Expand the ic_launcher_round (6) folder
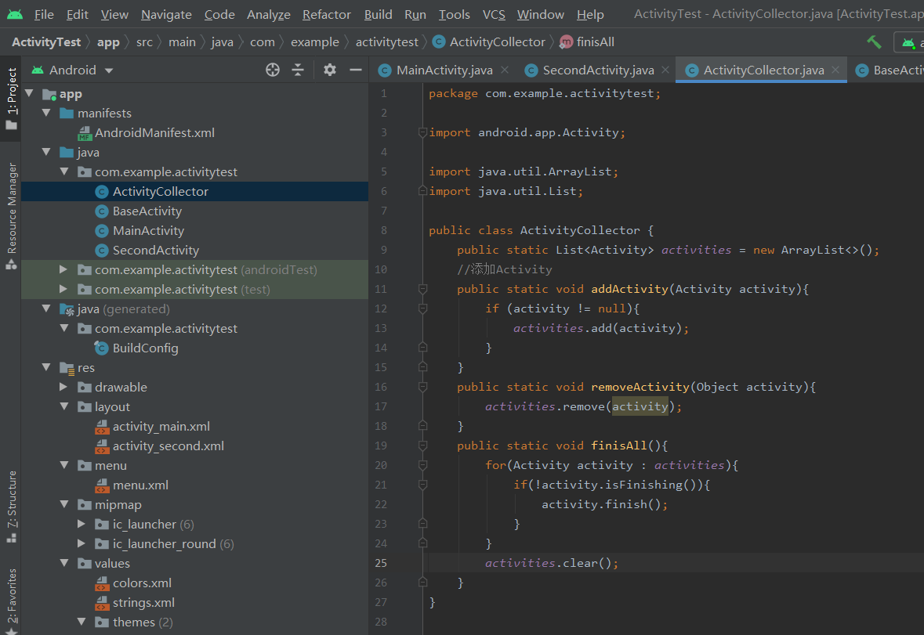The height and width of the screenshot is (635, 924). 82,543
